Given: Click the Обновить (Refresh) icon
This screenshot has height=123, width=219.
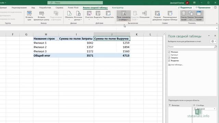Looking at the screenshot, I should (69, 13).
